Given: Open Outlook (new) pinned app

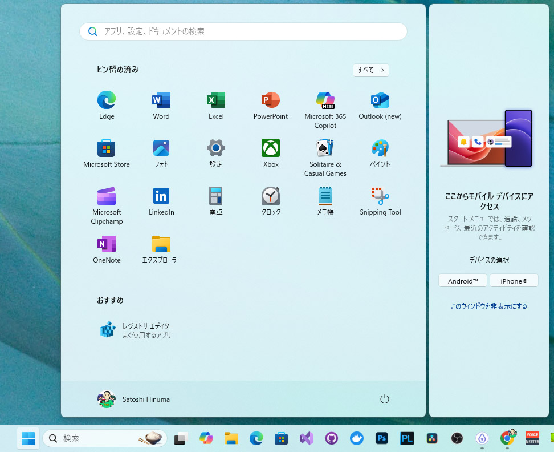Looking at the screenshot, I should (x=380, y=106).
